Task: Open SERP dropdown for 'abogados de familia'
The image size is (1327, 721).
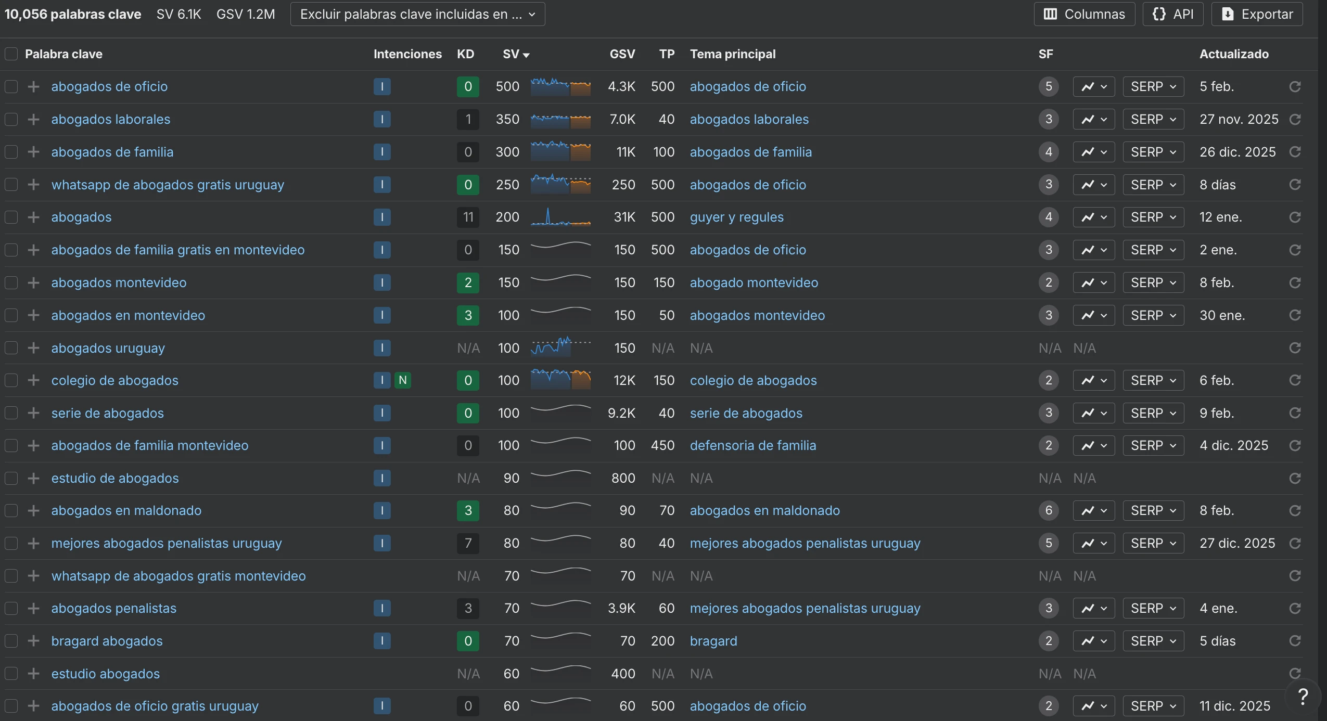Action: tap(1153, 152)
